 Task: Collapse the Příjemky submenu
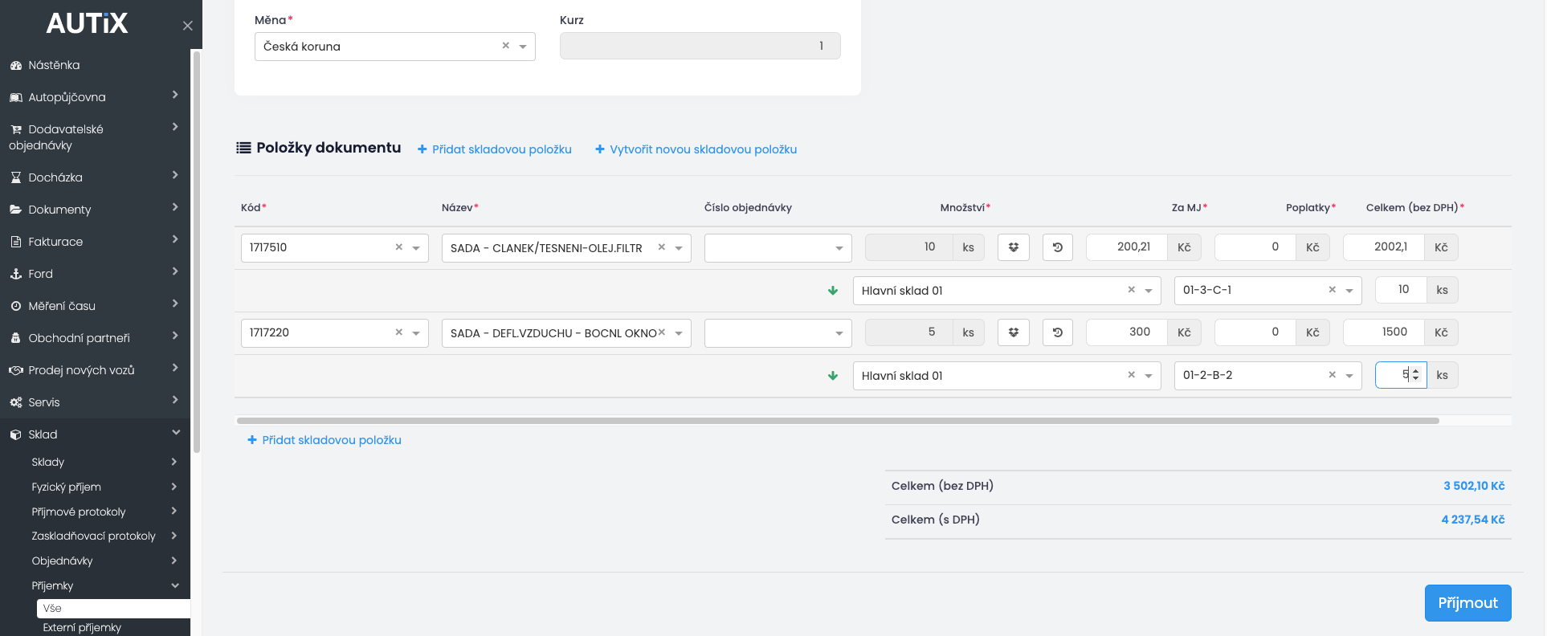tap(175, 585)
